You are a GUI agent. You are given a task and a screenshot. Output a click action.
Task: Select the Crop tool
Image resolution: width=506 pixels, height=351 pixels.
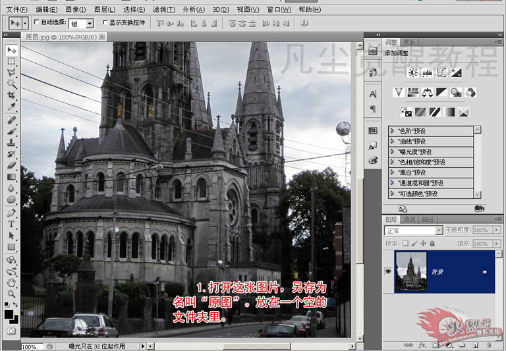pos(12,95)
